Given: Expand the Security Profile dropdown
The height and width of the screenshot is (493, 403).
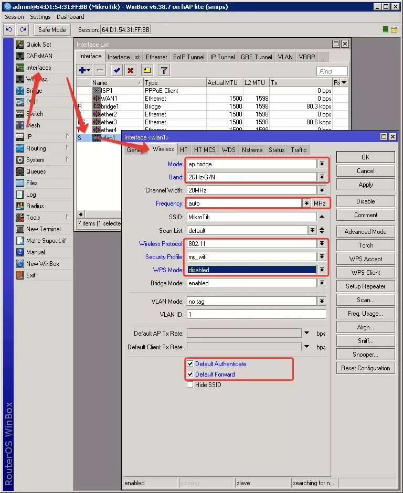Looking at the screenshot, I should [322, 257].
